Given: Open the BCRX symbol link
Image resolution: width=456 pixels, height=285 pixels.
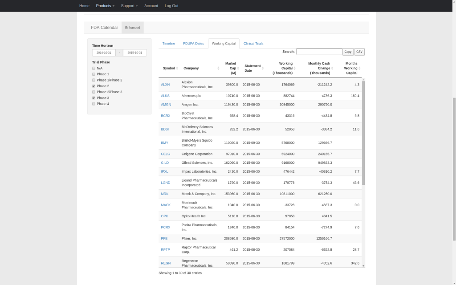Looking at the screenshot, I should [x=166, y=116].
